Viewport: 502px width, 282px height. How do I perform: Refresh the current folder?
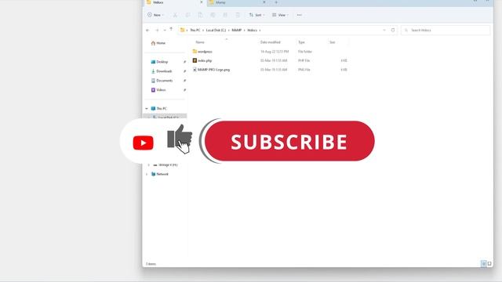393,30
